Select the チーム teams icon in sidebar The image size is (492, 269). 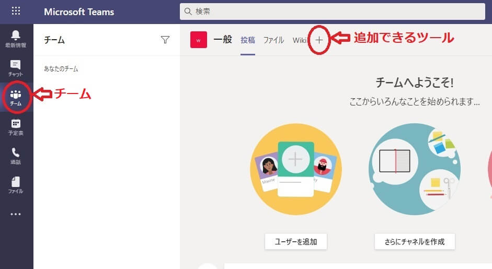(16, 97)
